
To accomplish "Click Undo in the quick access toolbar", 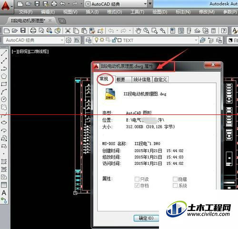I will pos(63,4).
